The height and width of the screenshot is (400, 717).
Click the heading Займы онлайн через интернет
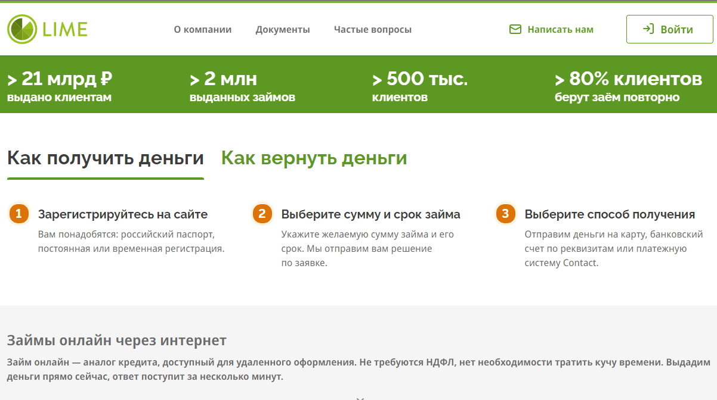pyautogui.click(x=117, y=340)
